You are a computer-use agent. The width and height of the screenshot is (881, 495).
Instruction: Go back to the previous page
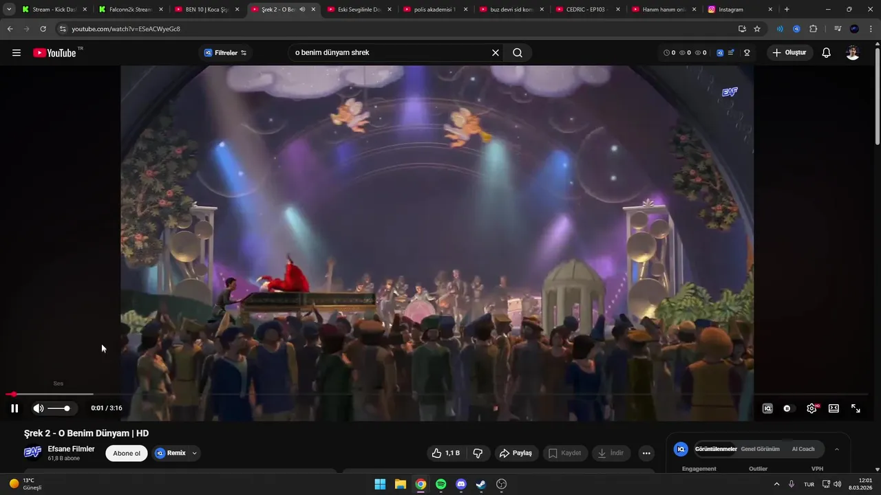tap(10, 29)
